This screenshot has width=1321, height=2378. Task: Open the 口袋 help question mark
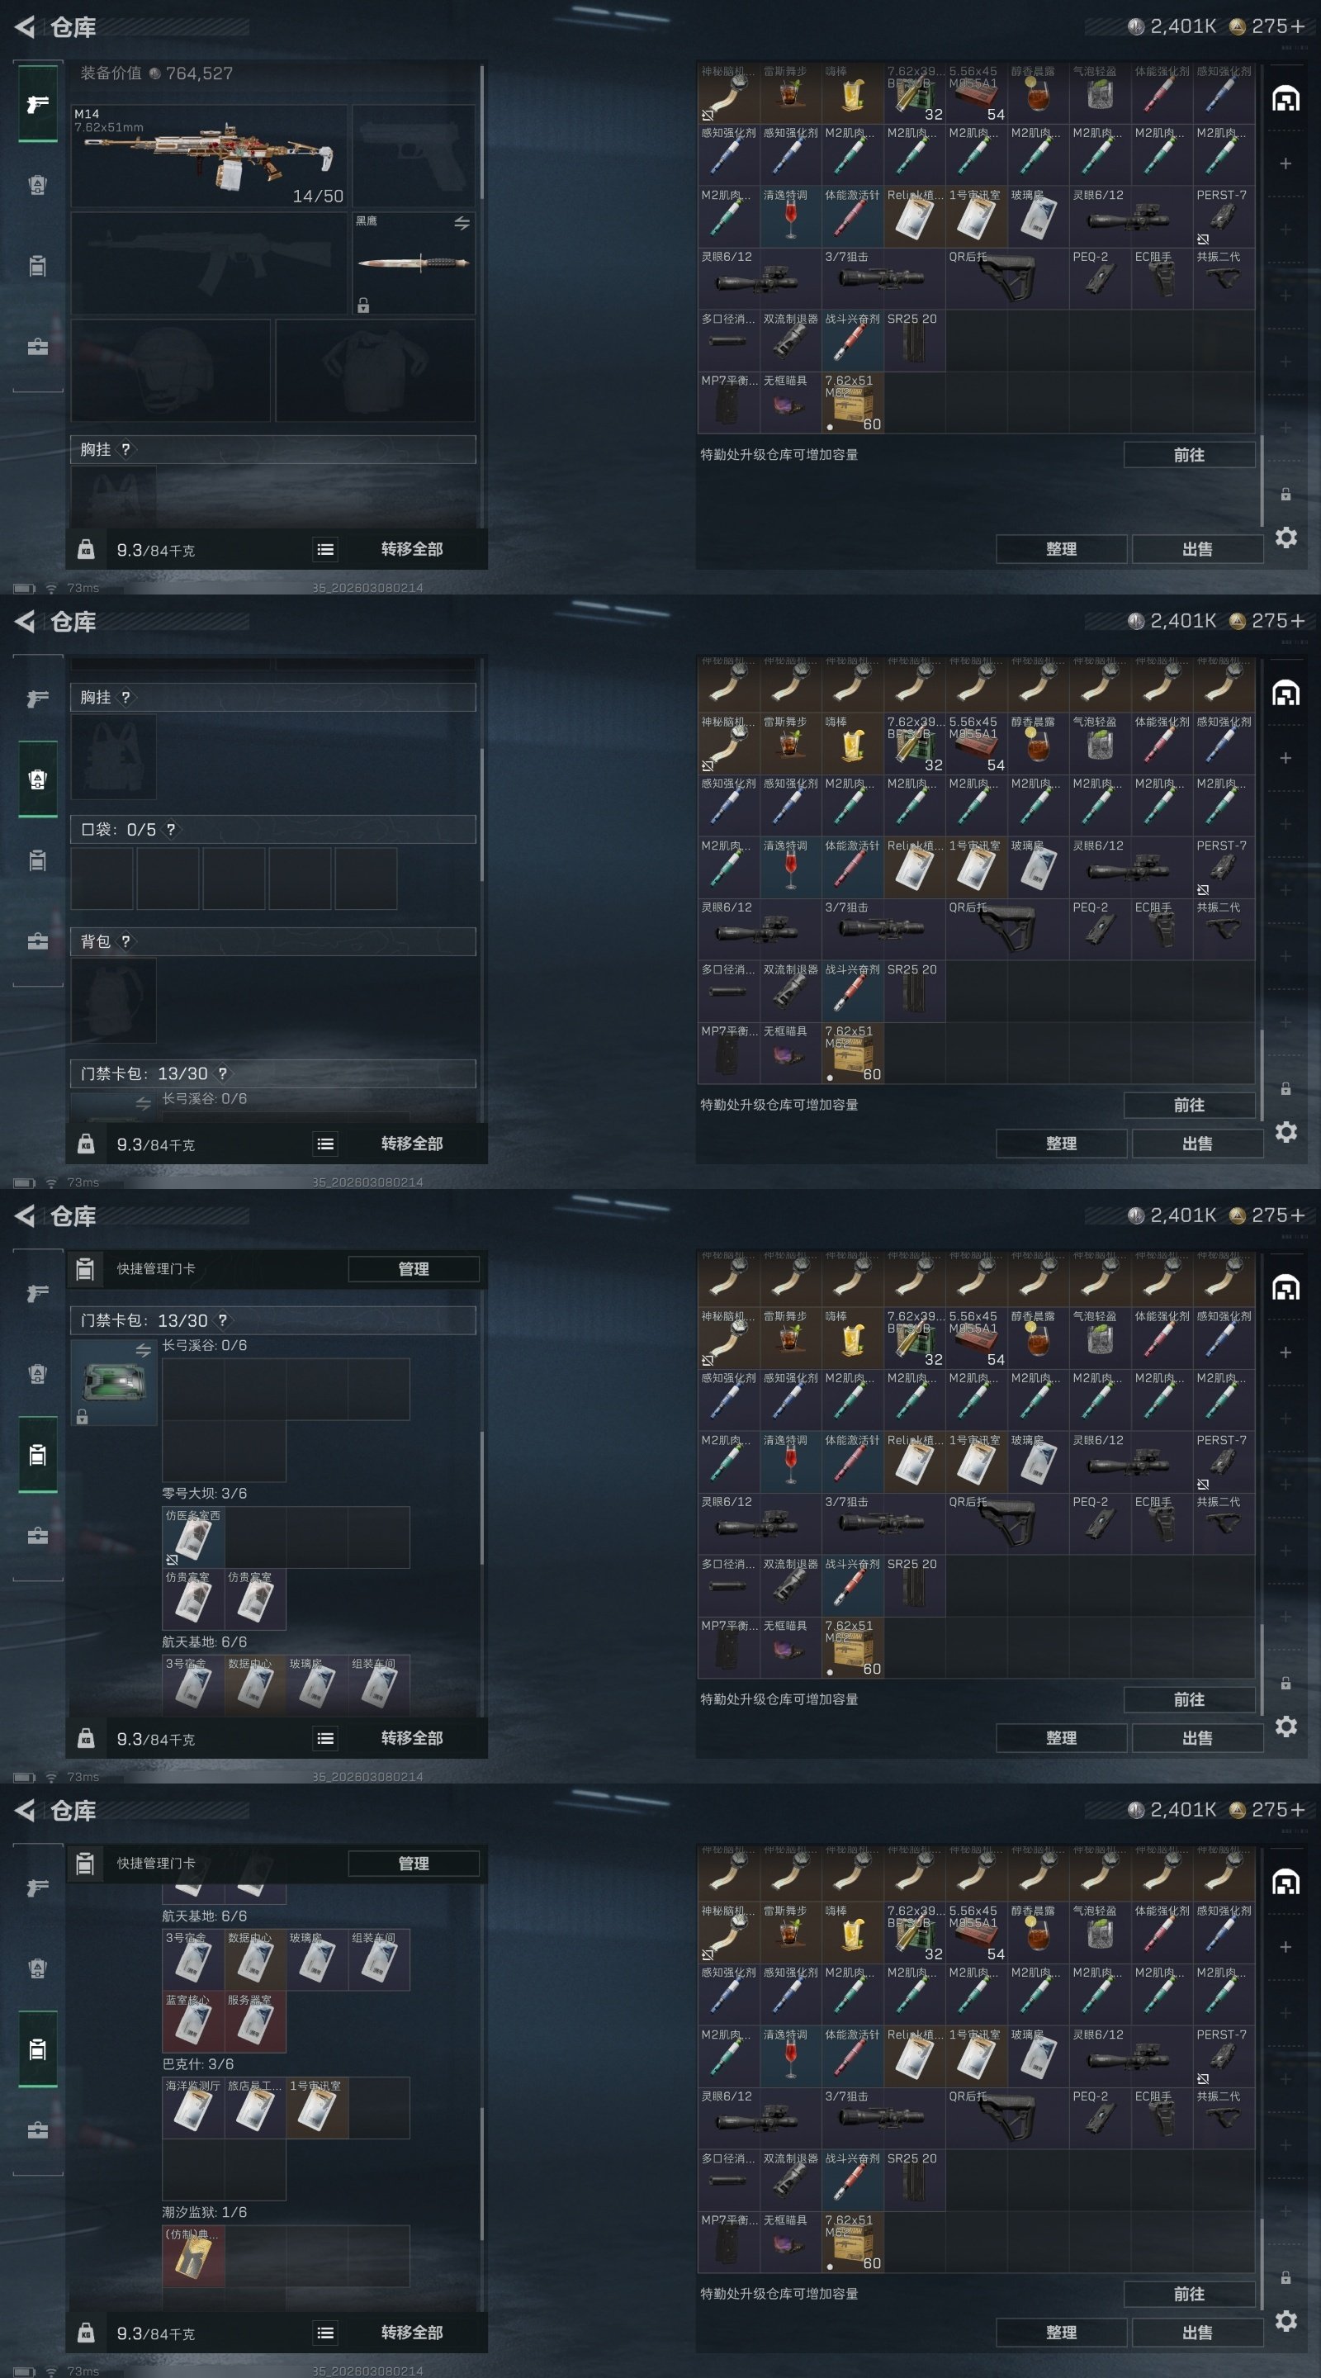pos(171,829)
